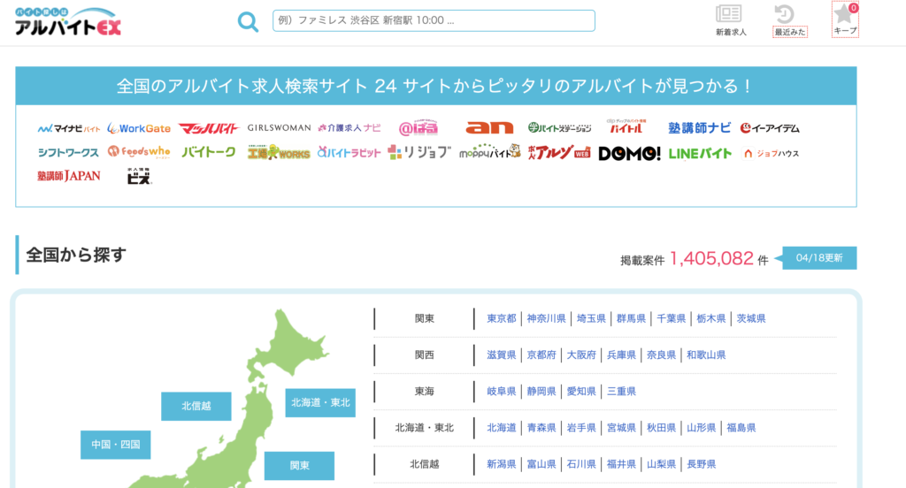Open 岐阜県 prefecture link
906x488 pixels.
(502, 392)
